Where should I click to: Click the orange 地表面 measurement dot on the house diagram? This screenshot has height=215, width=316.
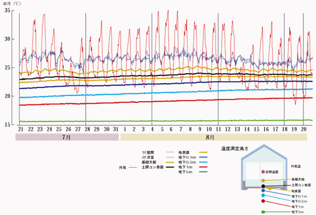pos(270,188)
